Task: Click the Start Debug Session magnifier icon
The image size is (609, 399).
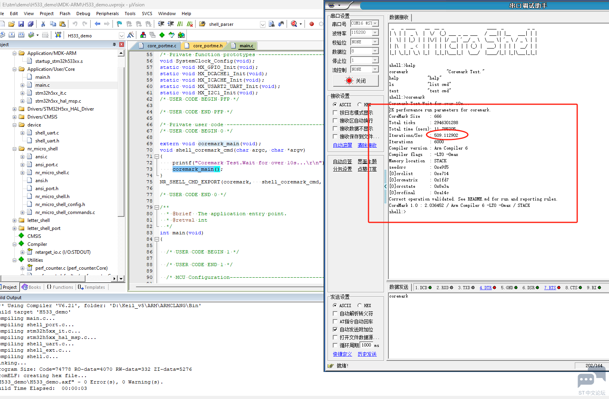Action: point(294,24)
